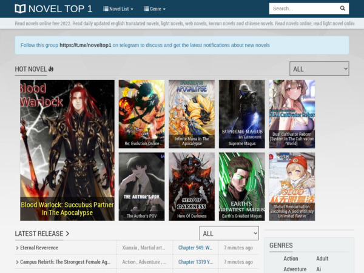Select the Ai genre in Genres panel
Image resolution: width=364 pixels, height=273 pixels.
[x=318, y=269]
